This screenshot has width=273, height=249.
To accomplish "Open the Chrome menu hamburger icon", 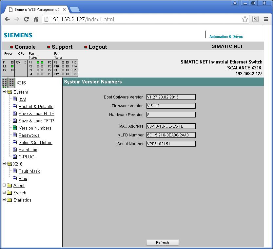I will click(266, 19).
